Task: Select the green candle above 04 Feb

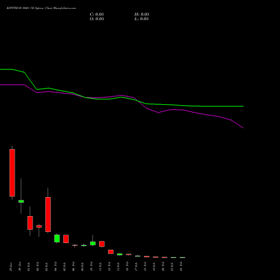Action: (x=57, y=239)
